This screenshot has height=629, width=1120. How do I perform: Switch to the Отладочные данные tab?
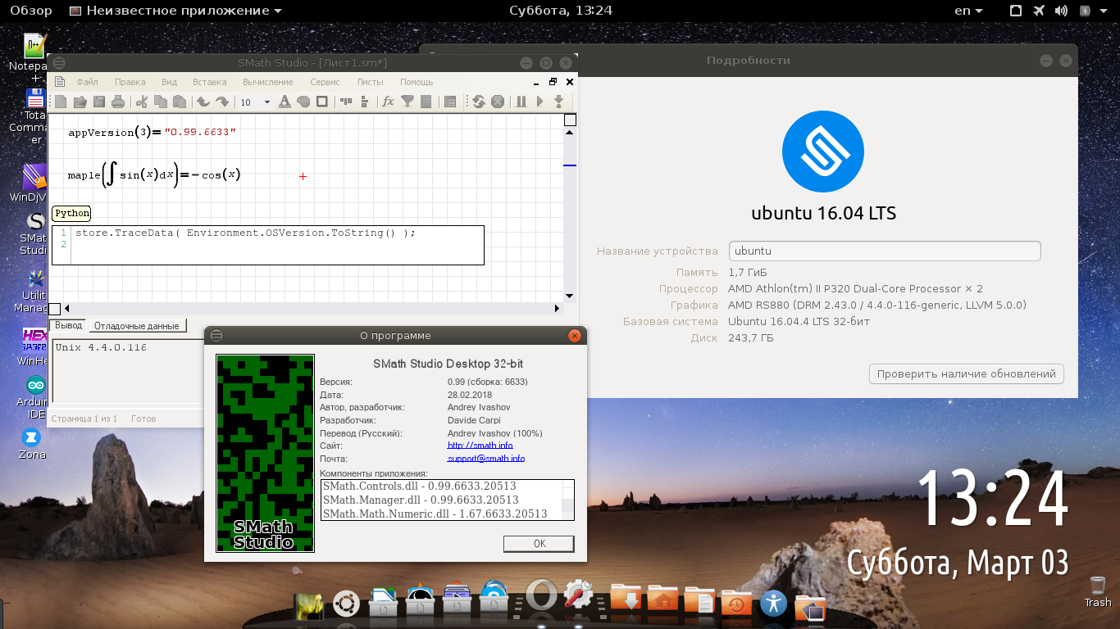[x=136, y=326]
